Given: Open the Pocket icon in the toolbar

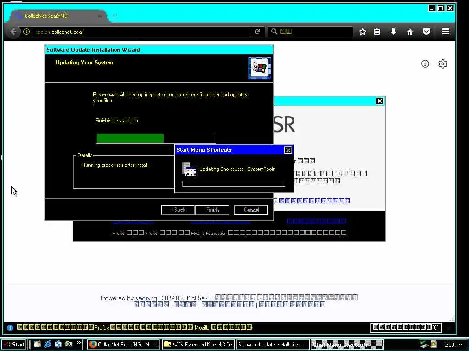Looking at the screenshot, I should [426, 32].
